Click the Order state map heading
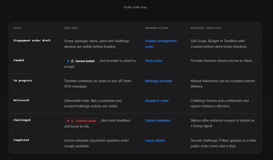This screenshot has height=160, width=273. 135,7
